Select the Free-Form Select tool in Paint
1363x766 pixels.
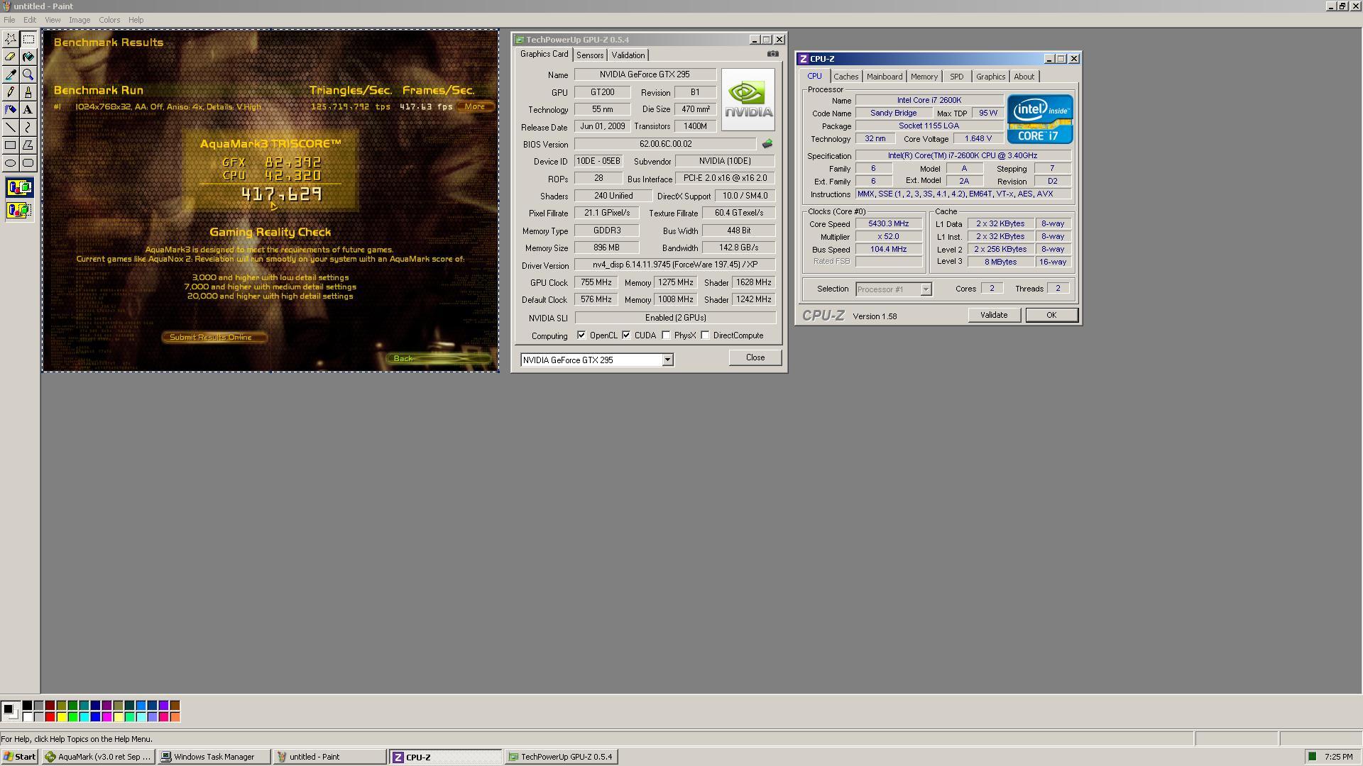click(x=11, y=39)
